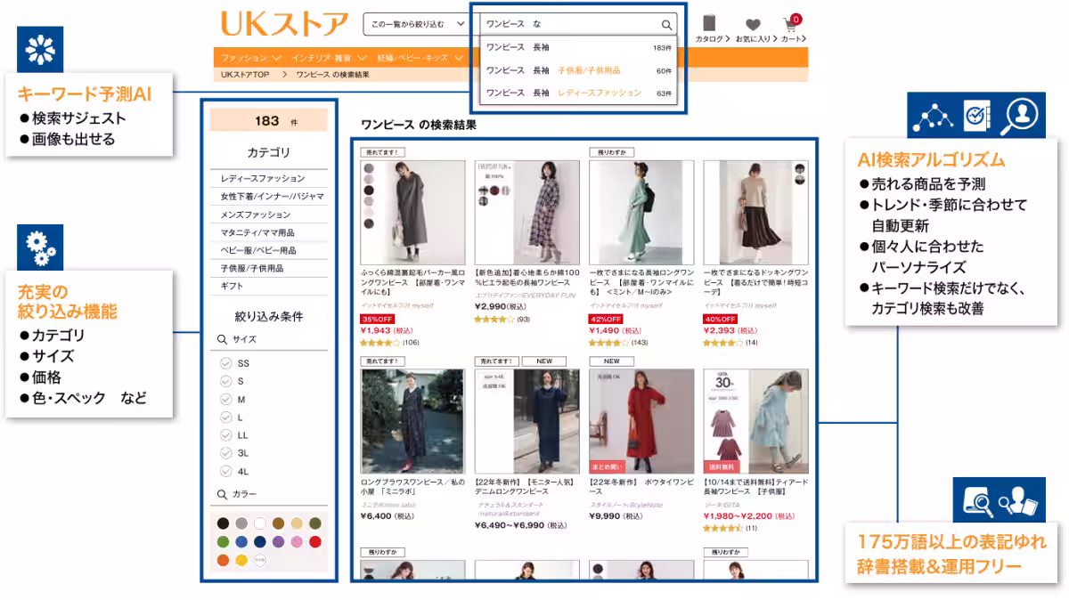Toggle the LL size checkbox
Screen dimensions: 1069x600
[x=225, y=434]
